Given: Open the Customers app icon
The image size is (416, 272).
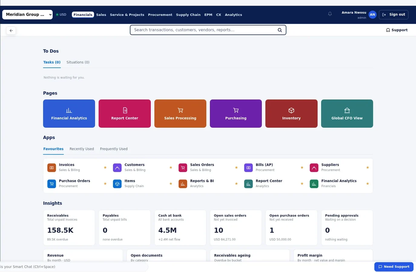Looking at the screenshot, I should [x=117, y=167].
